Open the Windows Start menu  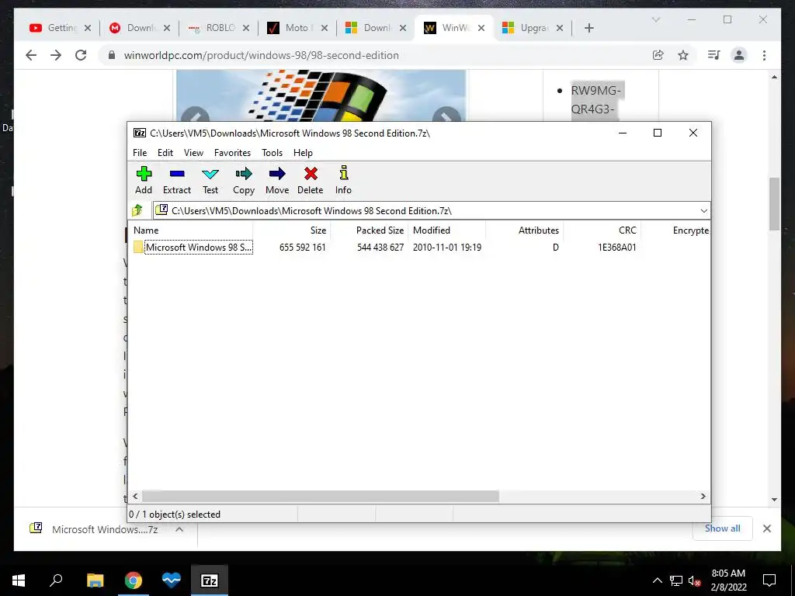point(19,580)
